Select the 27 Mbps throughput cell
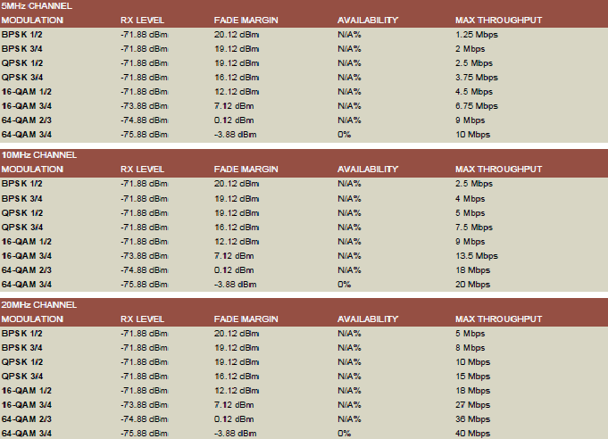608x439 pixels. [x=472, y=405]
